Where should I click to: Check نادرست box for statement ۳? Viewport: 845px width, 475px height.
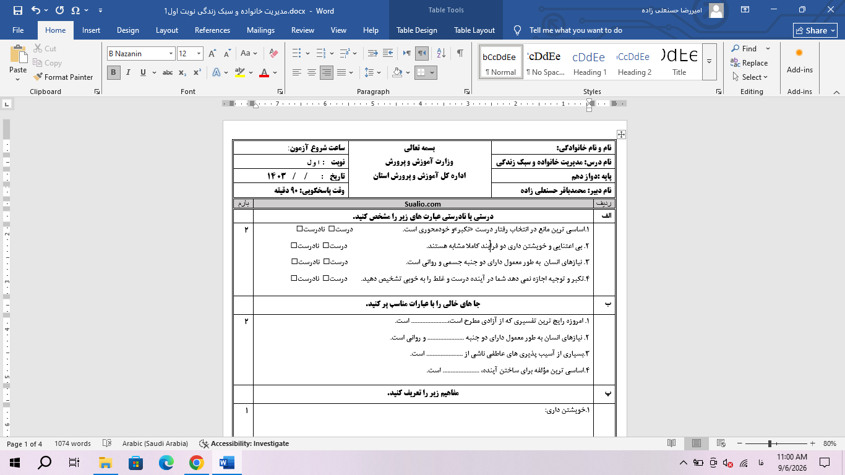(x=294, y=262)
